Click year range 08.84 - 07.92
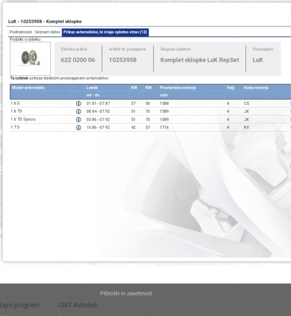 click(x=98, y=112)
